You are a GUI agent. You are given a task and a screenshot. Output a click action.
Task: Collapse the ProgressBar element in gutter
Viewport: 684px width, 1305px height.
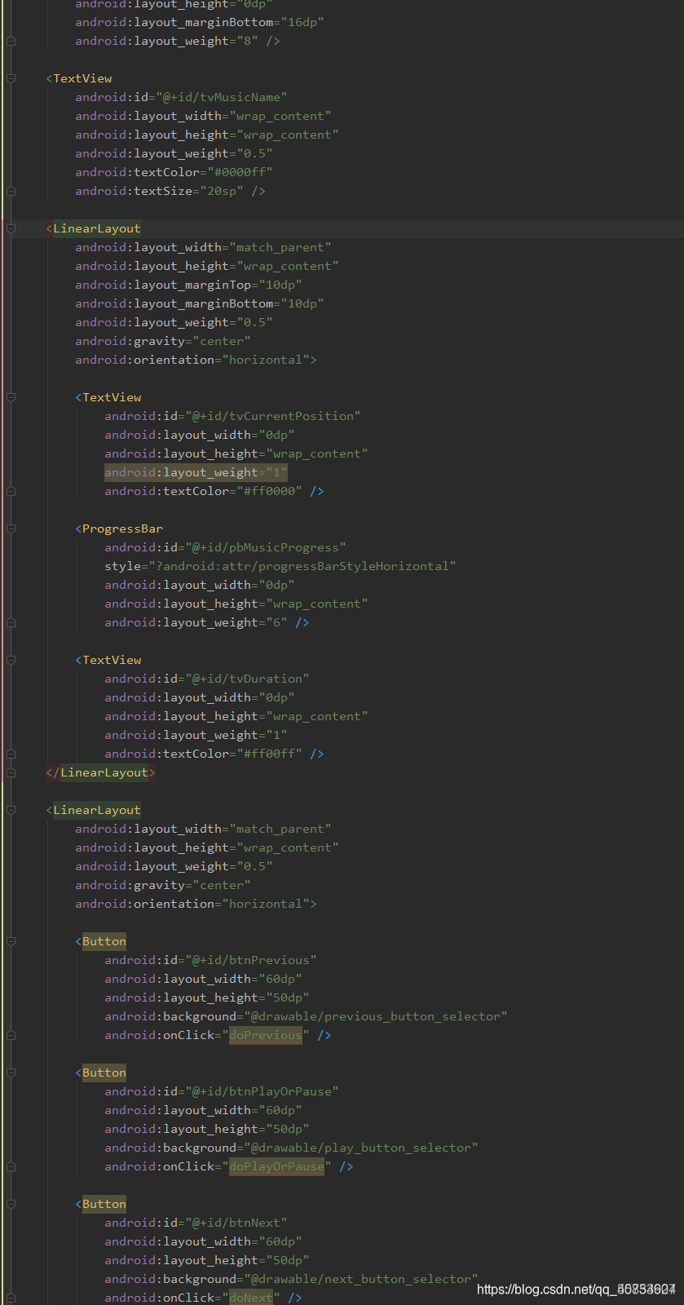click(x=11, y=529)
